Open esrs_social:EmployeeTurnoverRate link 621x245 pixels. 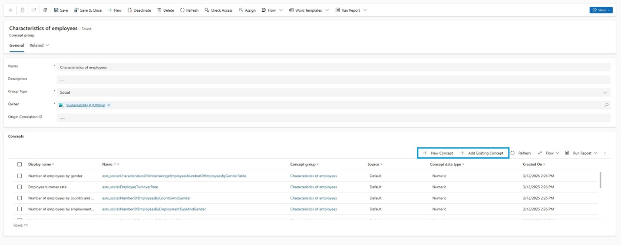coord(130,187)
